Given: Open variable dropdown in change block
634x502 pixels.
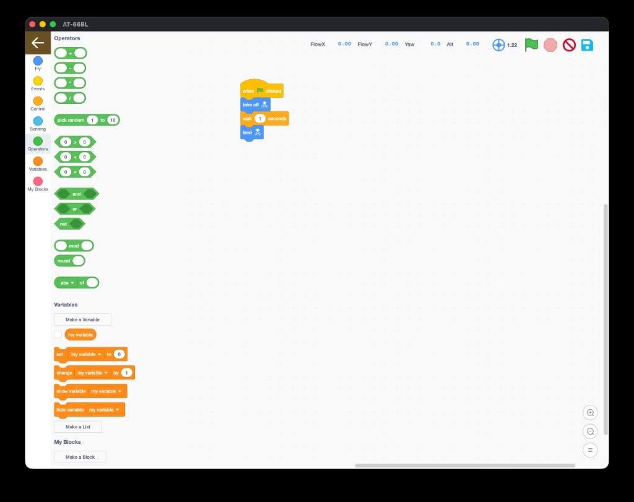Looking at the screenshot, I should pyautogui.click(x=92, y=373).
